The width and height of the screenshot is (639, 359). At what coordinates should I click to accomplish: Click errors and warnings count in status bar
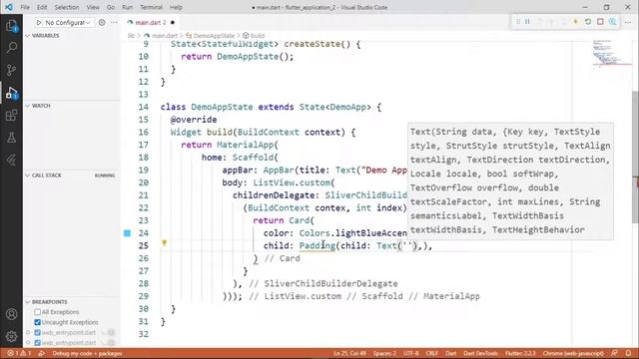coord(19,353)
